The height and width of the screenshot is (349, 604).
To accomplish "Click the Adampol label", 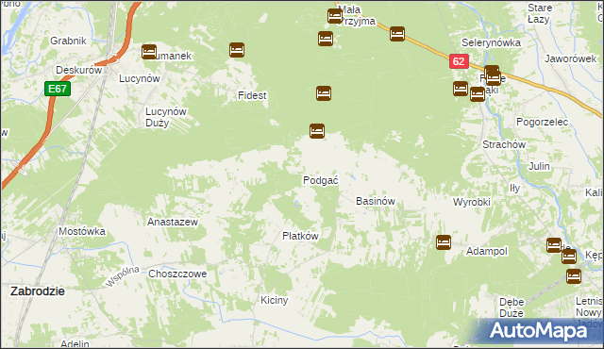I will pyautogui.click(x=487, y=251).
